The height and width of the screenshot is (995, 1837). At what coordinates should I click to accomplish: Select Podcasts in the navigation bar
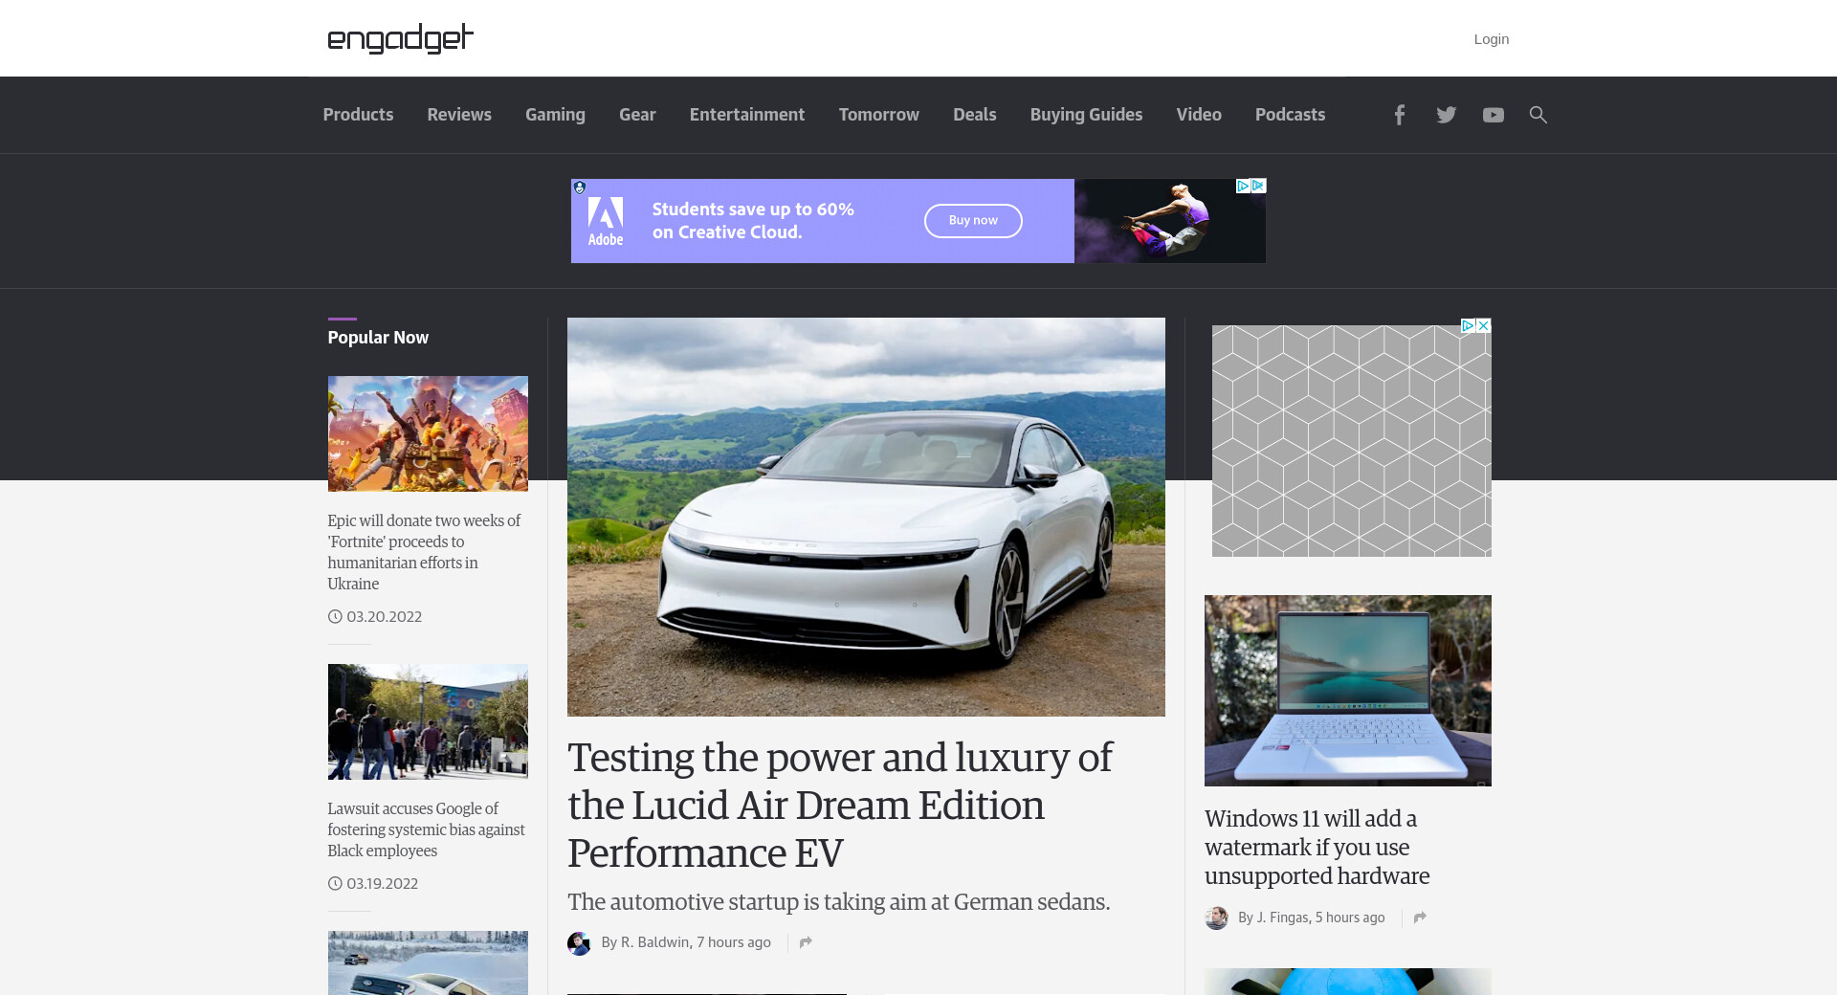coord(1290,115)
